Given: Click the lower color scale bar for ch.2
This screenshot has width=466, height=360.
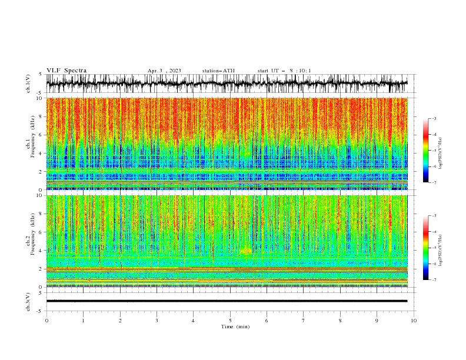Looking at the screenshot, I should coord(425,248).
